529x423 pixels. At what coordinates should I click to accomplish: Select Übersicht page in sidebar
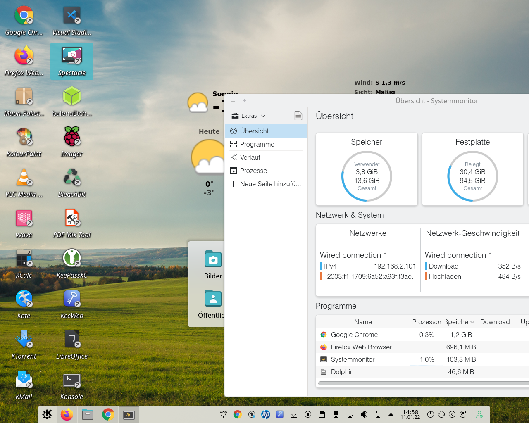point(266,131)
